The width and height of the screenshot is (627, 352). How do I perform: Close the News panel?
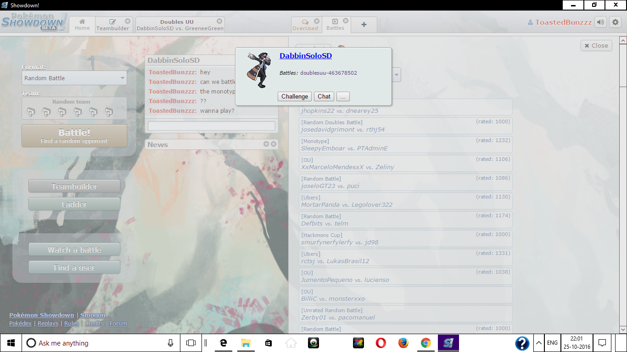[274, 144]
